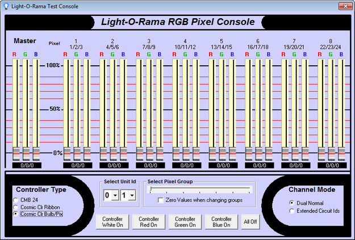Close the Light-O-Rama Test Console window
This screenshot has width=355, height=240.
pos(345,6)
